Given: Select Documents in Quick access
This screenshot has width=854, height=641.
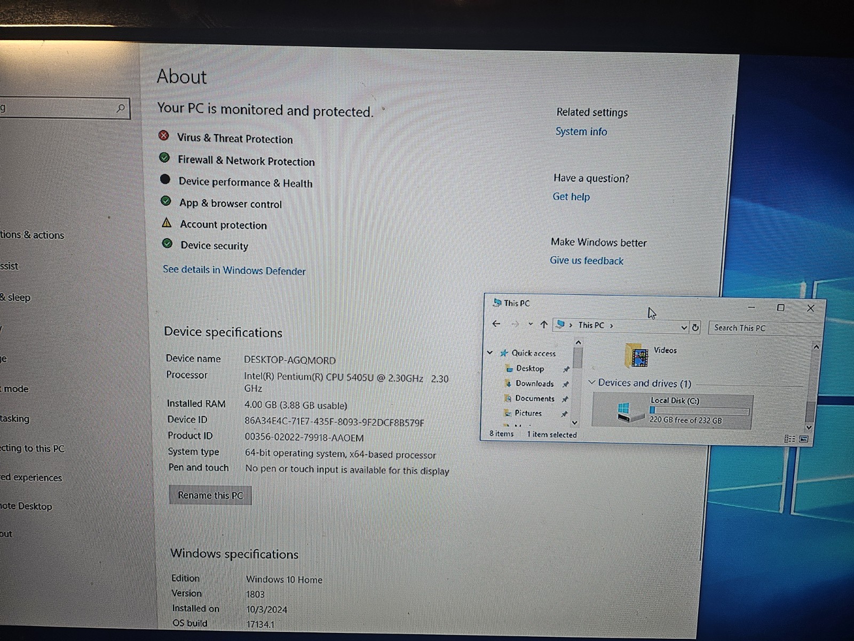Looking at the screenshot, I should click(x=535, y=398).
